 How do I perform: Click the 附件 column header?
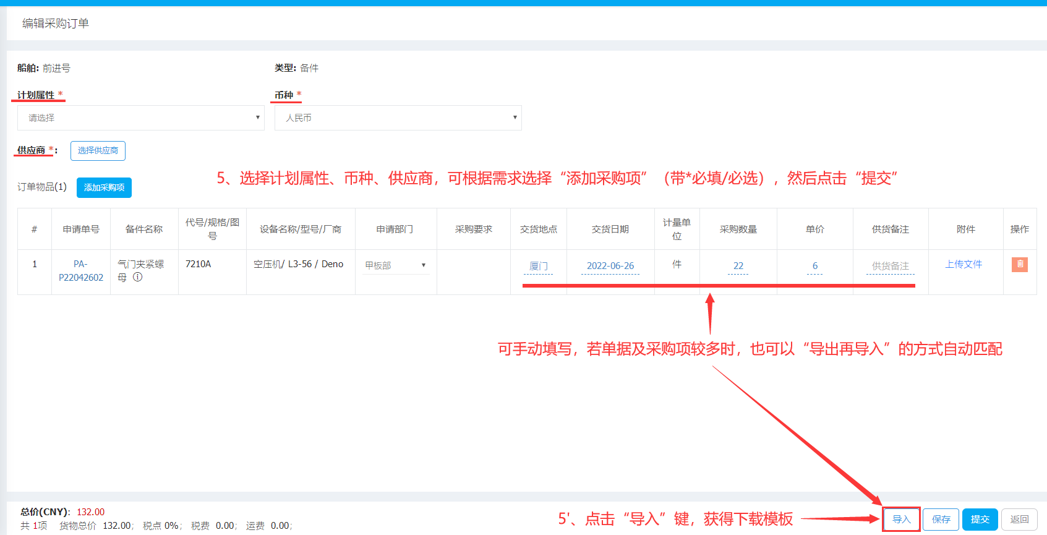click(x=966, y=229)
